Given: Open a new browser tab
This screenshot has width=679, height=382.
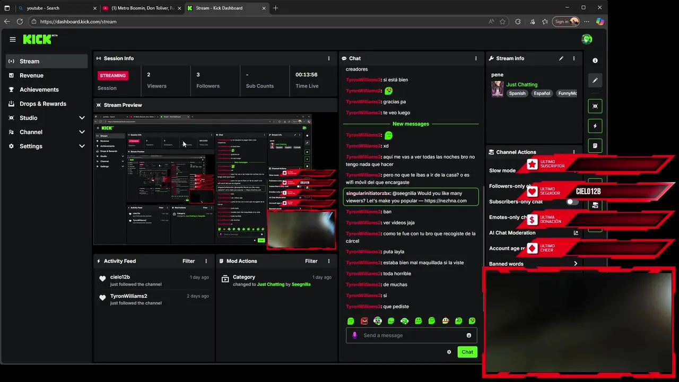Looking at the screenshot, I should click(x=275, y=8).
